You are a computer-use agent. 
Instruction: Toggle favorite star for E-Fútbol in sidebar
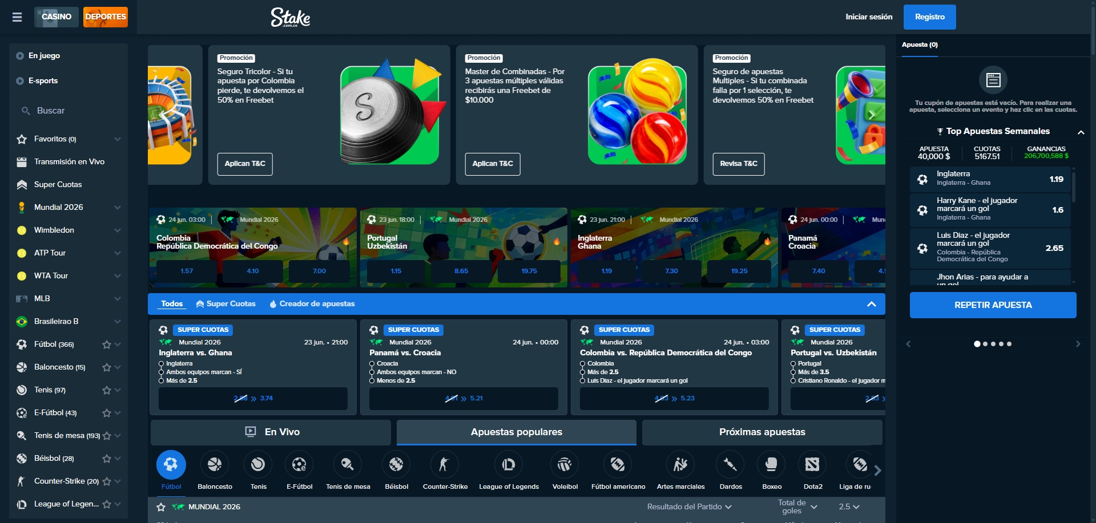coord(106,413)
